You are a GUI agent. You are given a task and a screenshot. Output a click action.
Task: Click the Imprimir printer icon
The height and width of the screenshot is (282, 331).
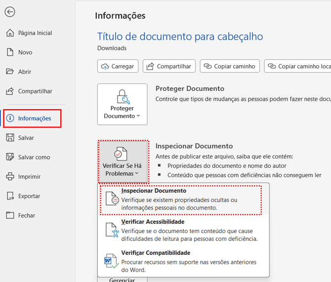click(10, 176)
